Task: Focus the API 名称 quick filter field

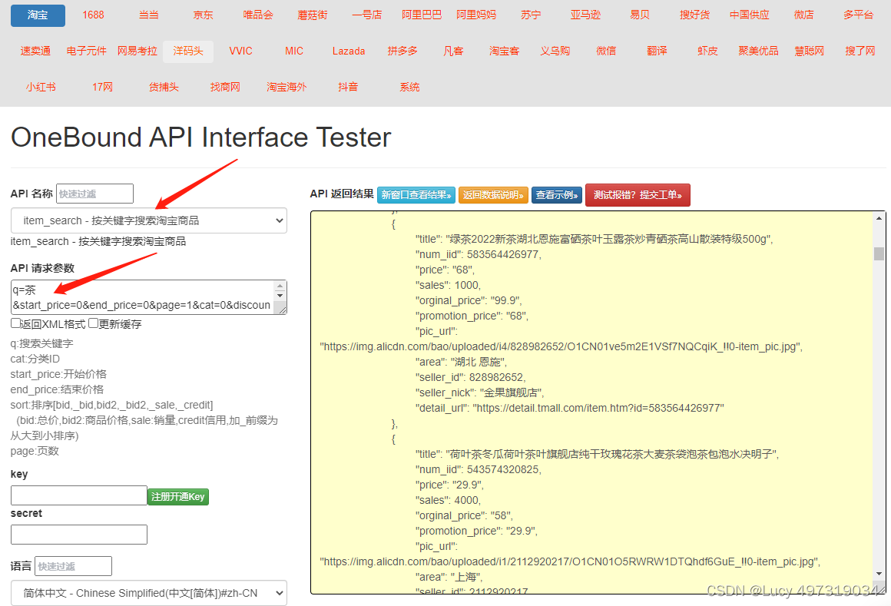Action: point(95,194)
